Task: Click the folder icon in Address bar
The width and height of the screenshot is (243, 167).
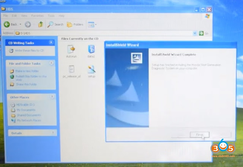Action: click(x=17, y=33)
